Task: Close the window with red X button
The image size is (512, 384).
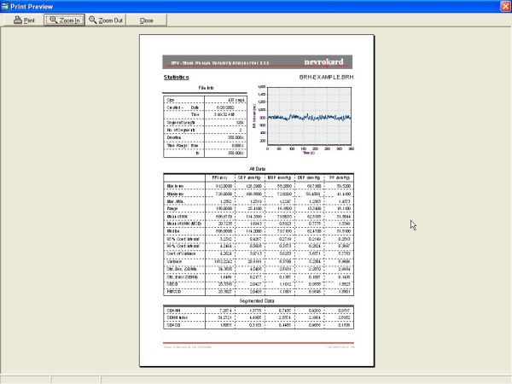Action: [504, 5]
